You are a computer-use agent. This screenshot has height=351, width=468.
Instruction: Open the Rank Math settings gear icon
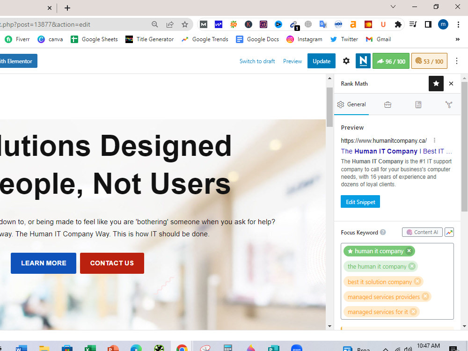(x=346, y=61)
